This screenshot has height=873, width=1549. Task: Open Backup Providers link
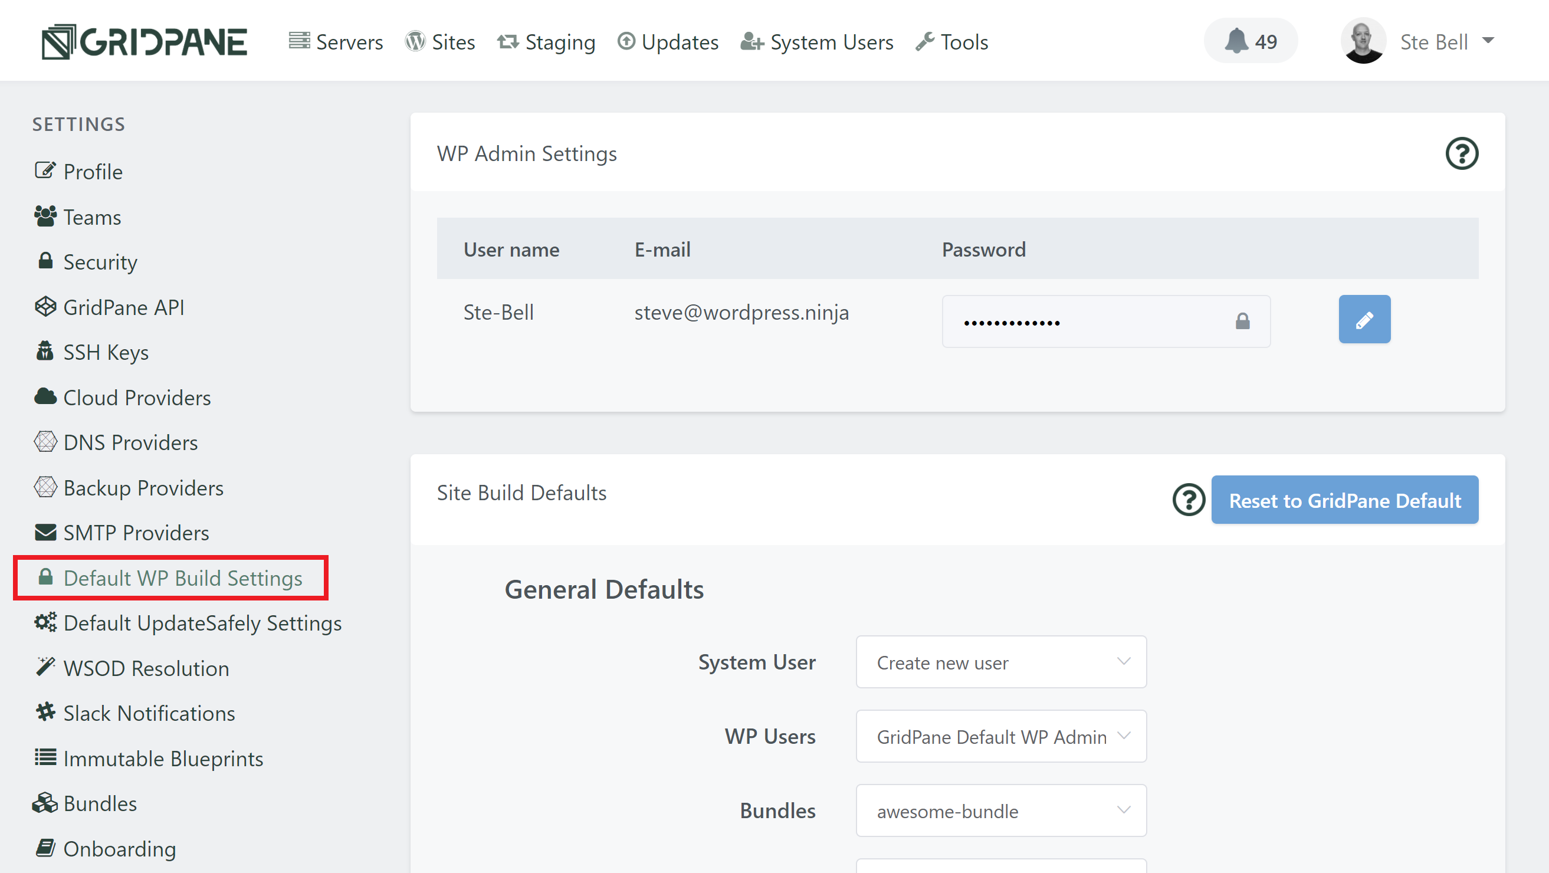click(143, 488)
